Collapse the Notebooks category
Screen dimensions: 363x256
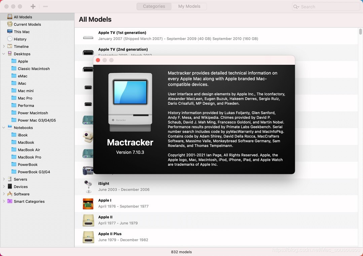tap(4, 127)
